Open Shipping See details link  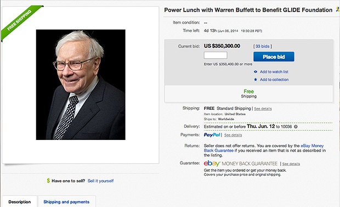pos(263,109)
